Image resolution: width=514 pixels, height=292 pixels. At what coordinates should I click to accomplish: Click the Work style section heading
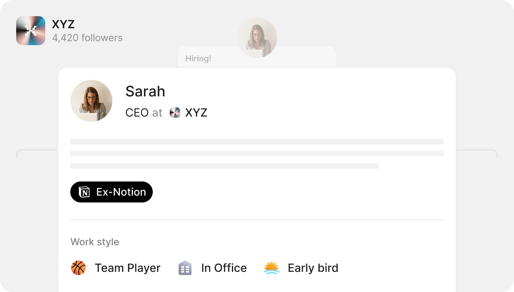[95, 242]
